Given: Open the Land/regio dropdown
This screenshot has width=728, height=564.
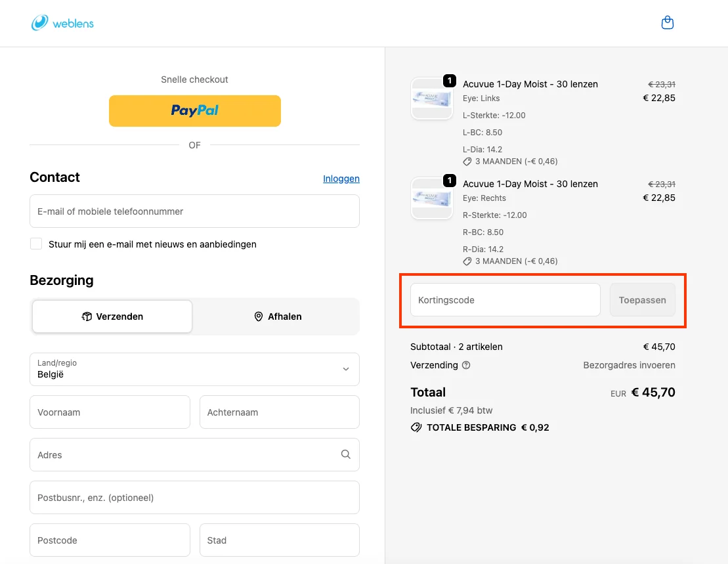Looking at the screenshot, I should point(194,369).
